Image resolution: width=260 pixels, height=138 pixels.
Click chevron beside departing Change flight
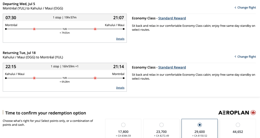(x=235, y=8)
